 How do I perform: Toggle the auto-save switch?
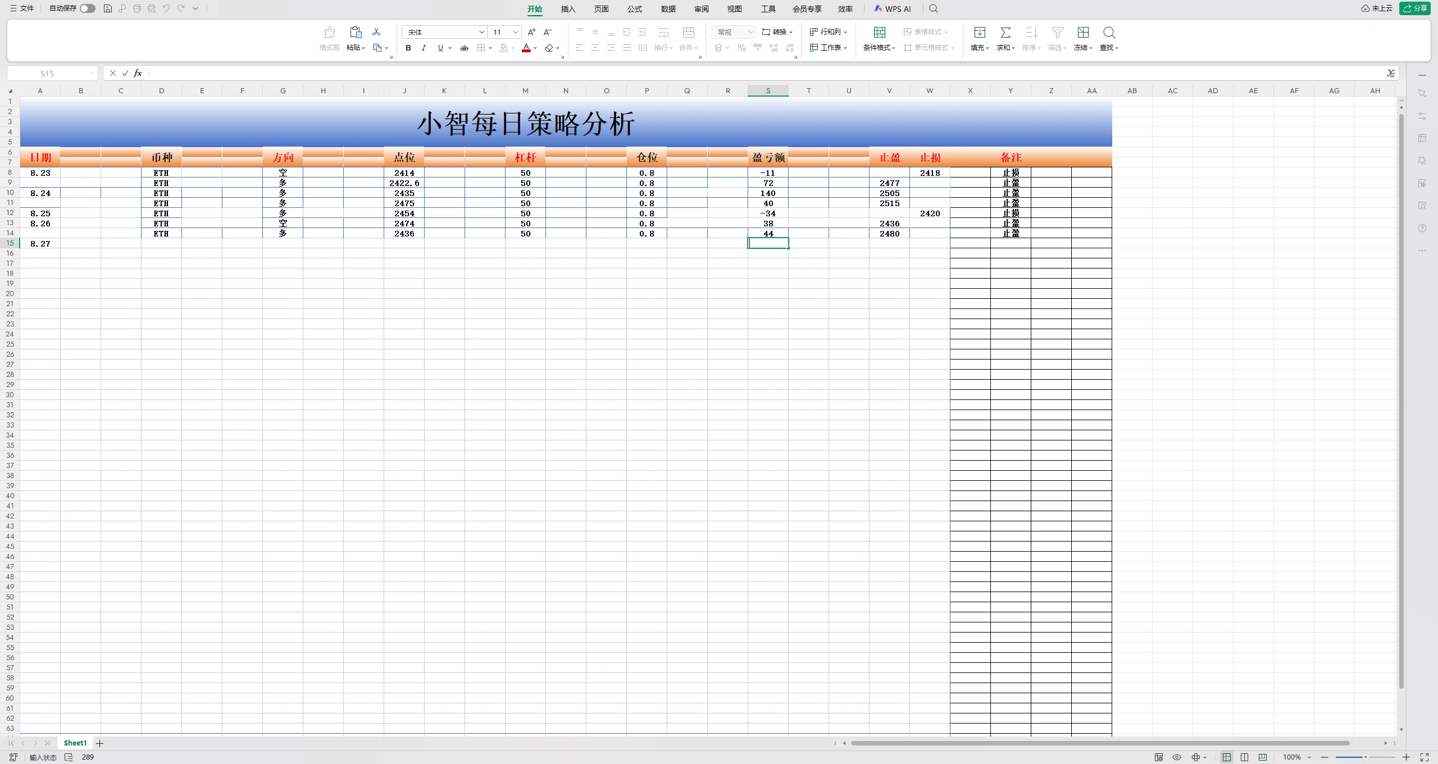[88, 8]
